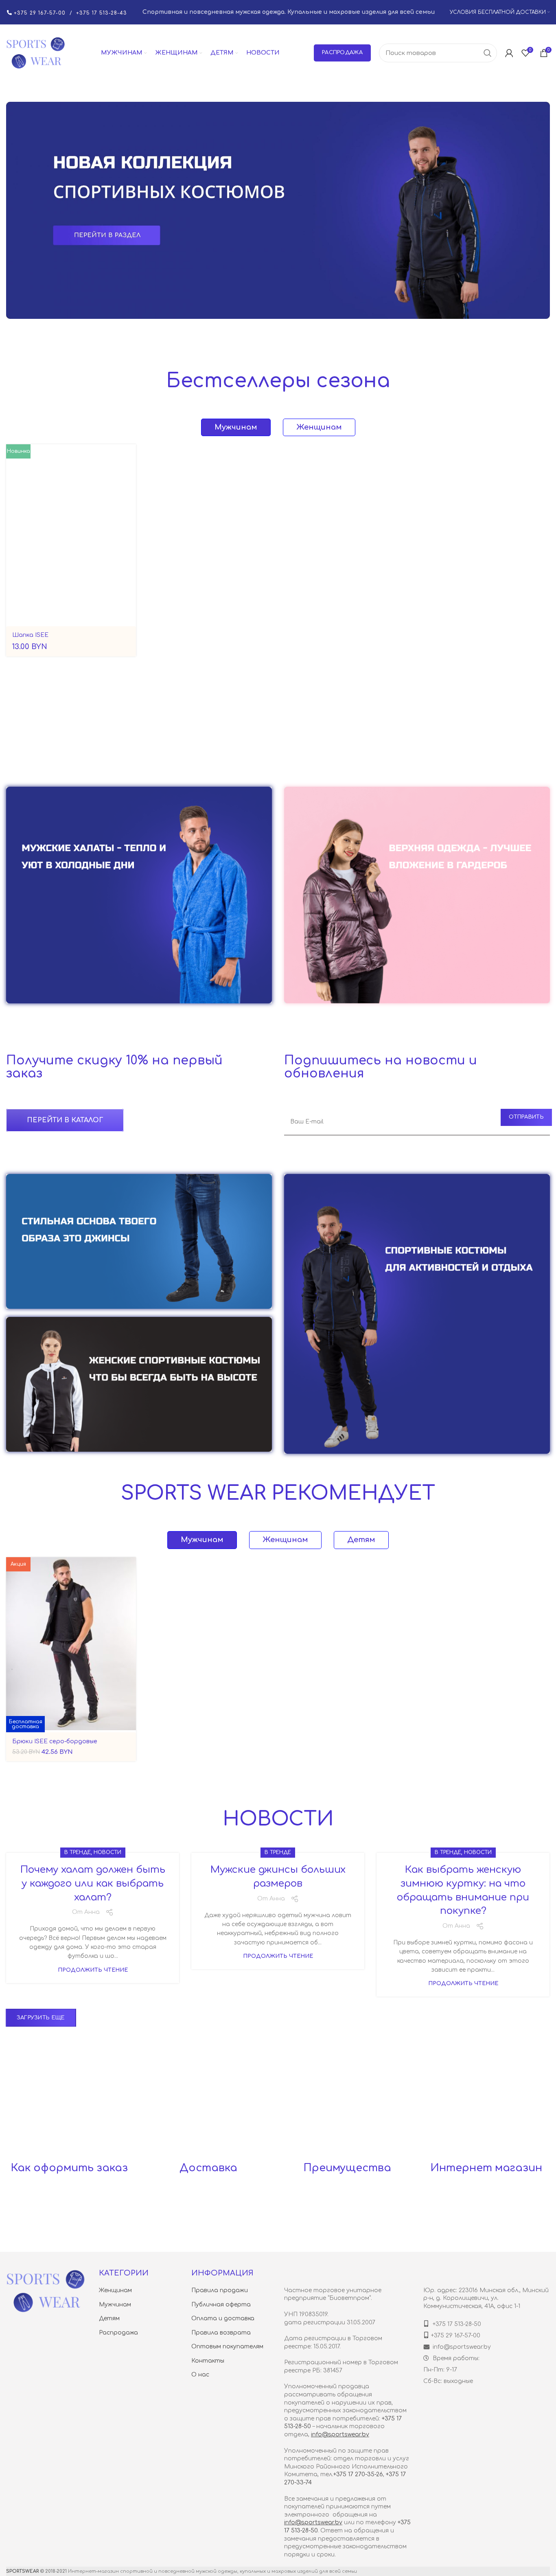
Task: Open the user account icon
Action: (509, 53)
